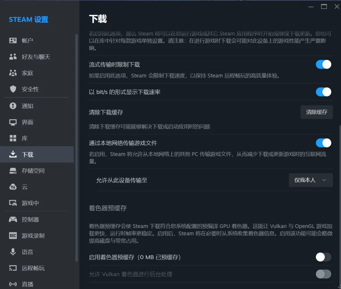The width and height of the screenshot is (341, 289).
Task: Toggle 允许 Vulkan 着色器进行后台处理 switch
Action: coord(323,274)
